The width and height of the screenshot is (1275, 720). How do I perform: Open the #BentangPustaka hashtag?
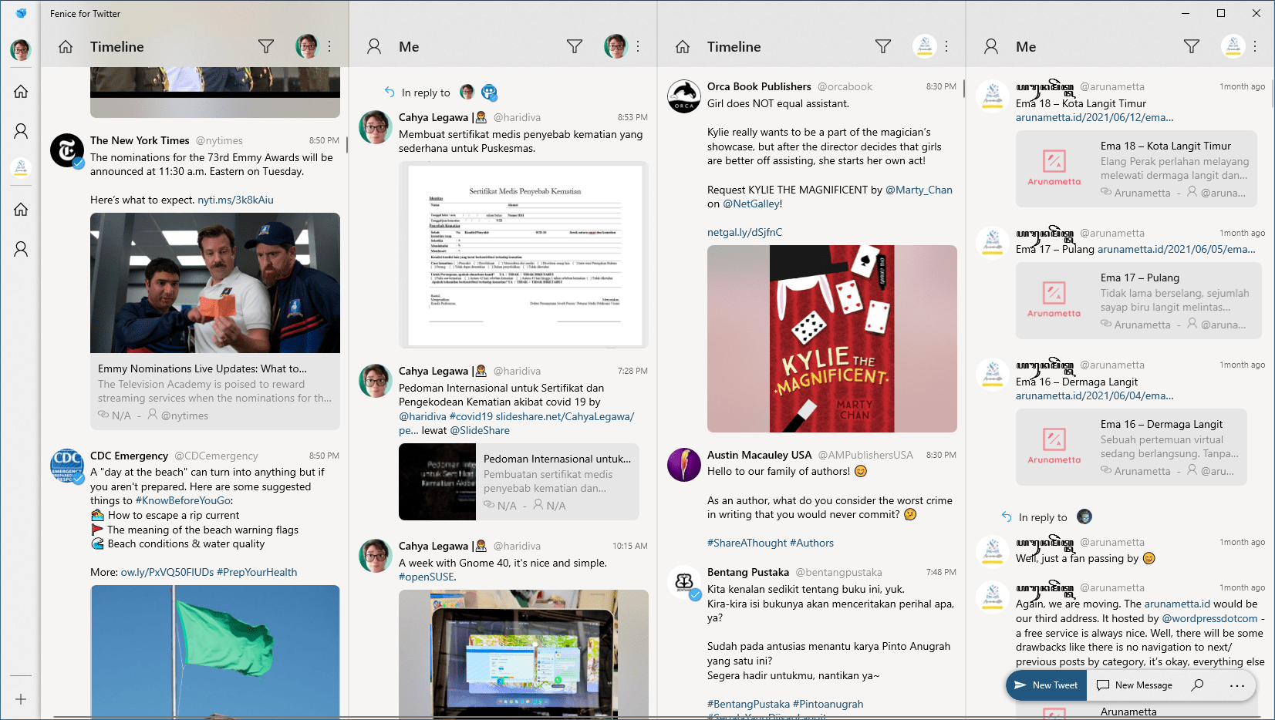coord(748,704)
